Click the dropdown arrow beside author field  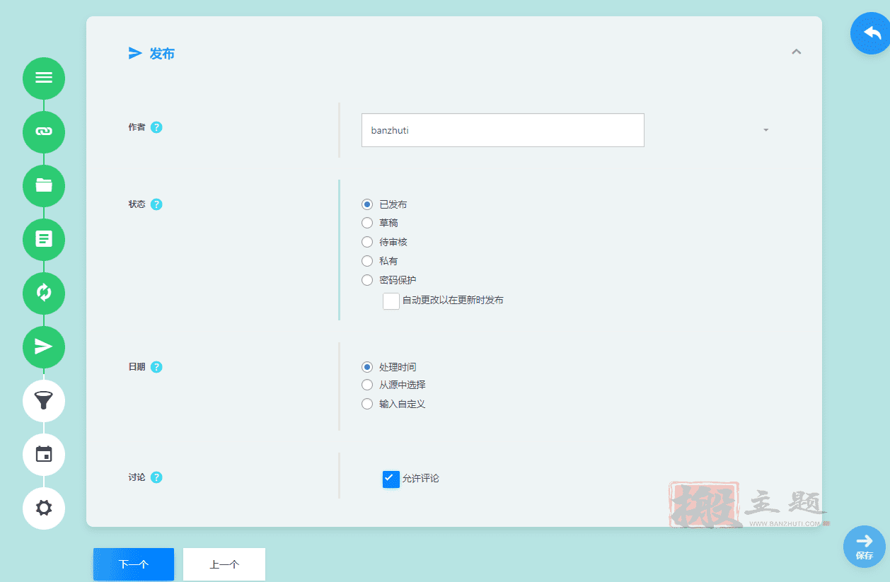[765, 130]
